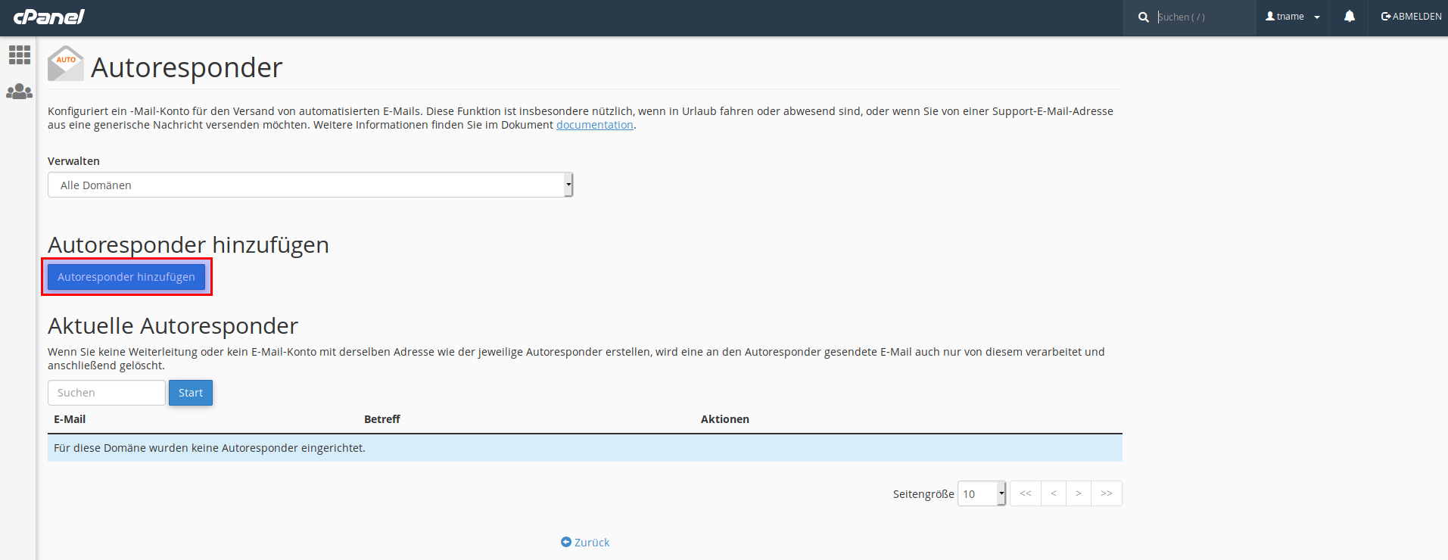Viewport: 1448px width, 560px height.
Task: Focus the Suchen autoresponder search field
Action: (x=107, y=393)
